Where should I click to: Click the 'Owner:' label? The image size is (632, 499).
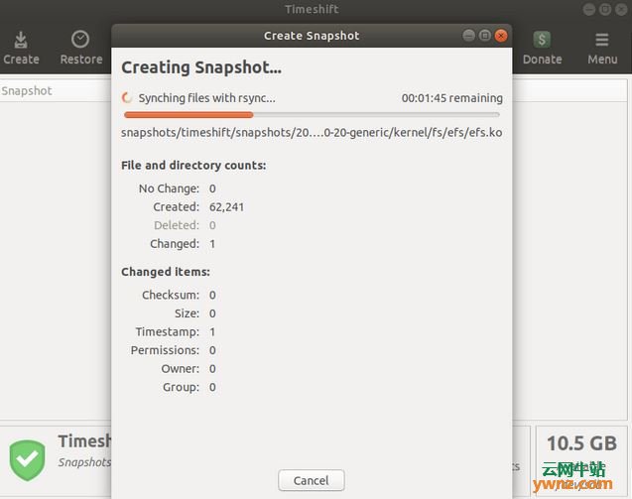click(181, 369)
